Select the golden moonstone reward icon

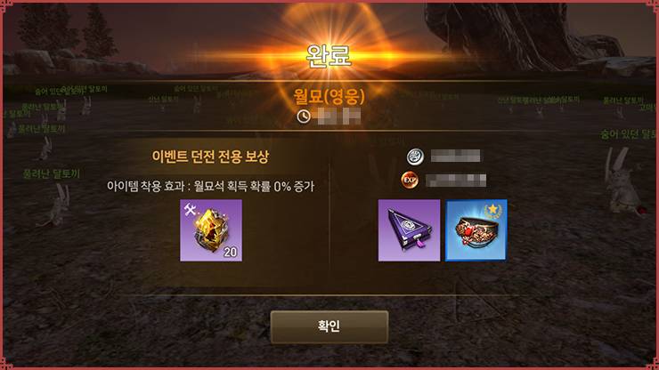click(211, 230)
